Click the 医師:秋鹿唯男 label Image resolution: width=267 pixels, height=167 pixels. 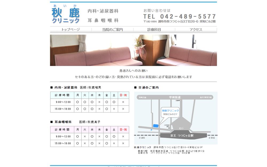click(x=91, y=87)
